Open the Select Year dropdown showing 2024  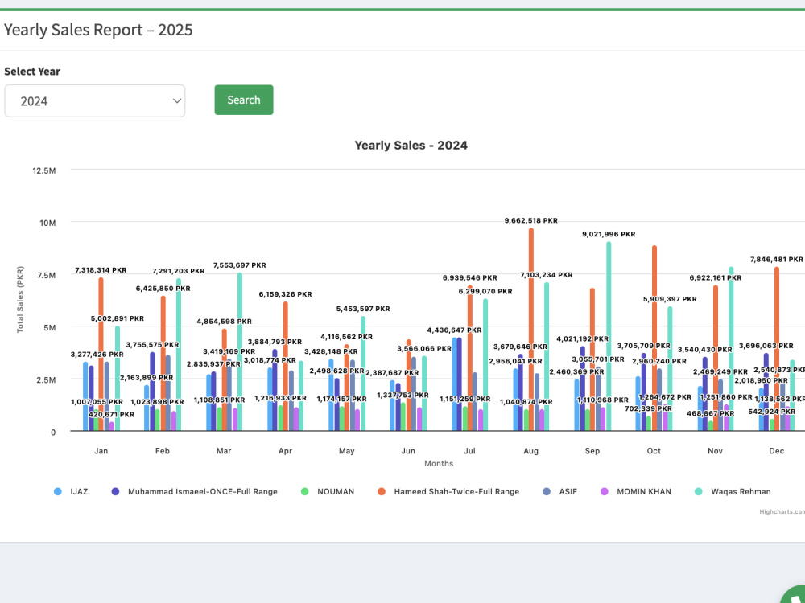tap(94, 101)
